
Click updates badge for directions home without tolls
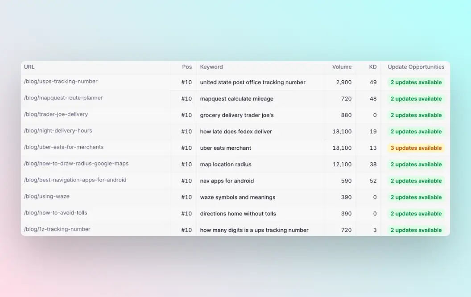[416, 214]
